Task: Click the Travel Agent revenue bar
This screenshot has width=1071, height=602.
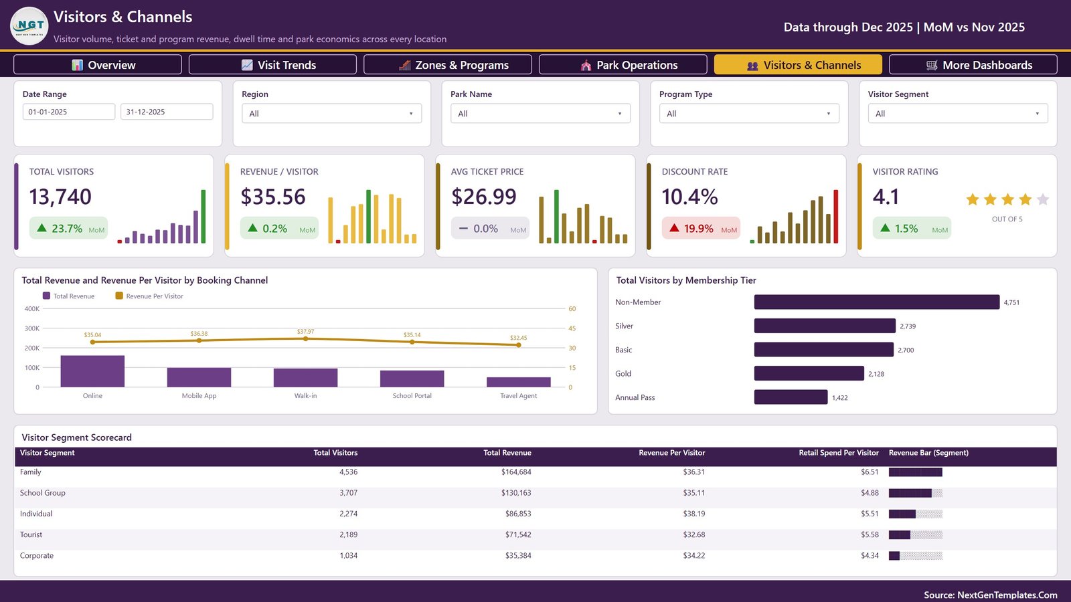Action: click(518, 382)
